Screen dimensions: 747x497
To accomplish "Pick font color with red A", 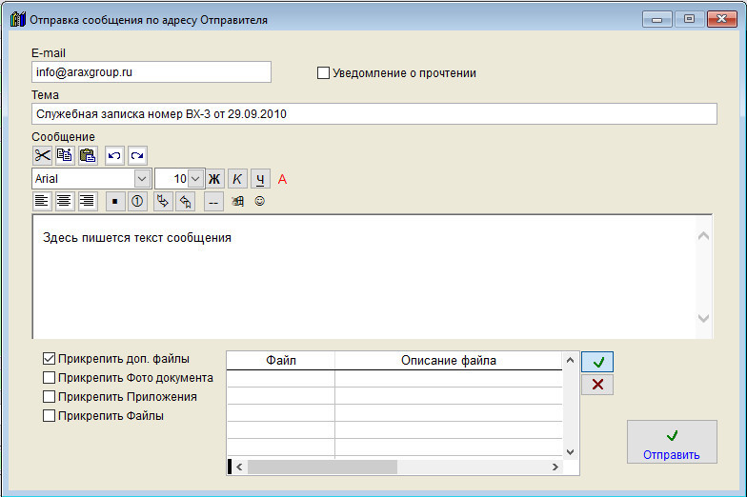I will point(282,179).
